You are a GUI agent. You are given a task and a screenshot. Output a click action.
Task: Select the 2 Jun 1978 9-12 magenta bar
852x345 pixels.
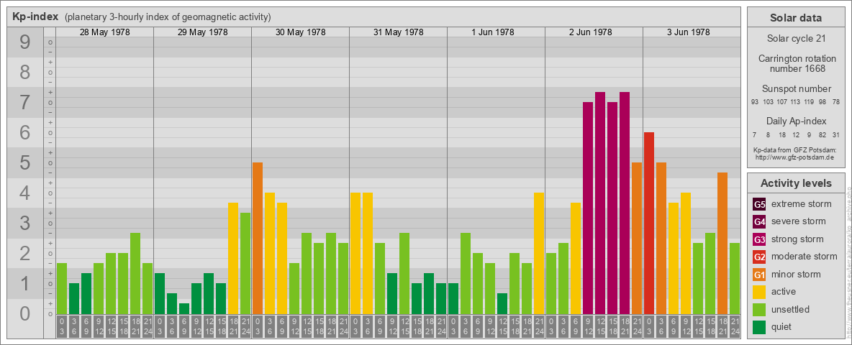pyautogui.click(x=588, y=208)
